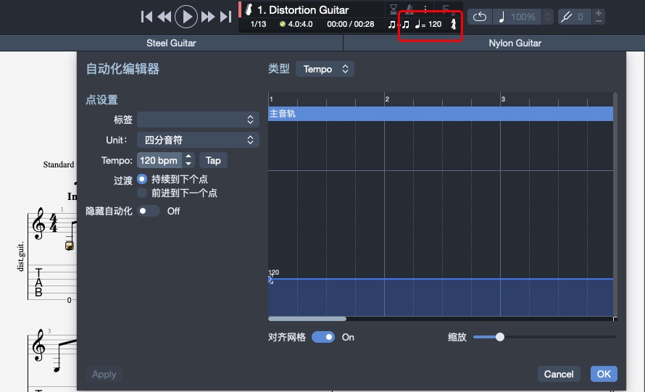The width and height of the screenshot is (645, 392).
Task: Toggle the 隐藏自动化 switch
Action: click(x=149, y=211)
